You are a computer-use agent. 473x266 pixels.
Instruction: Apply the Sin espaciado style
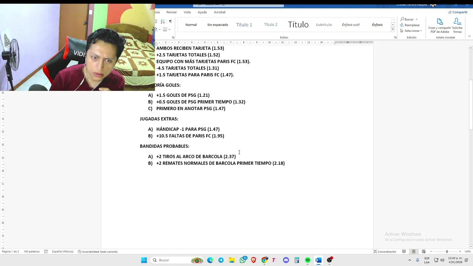click(218, 25)
